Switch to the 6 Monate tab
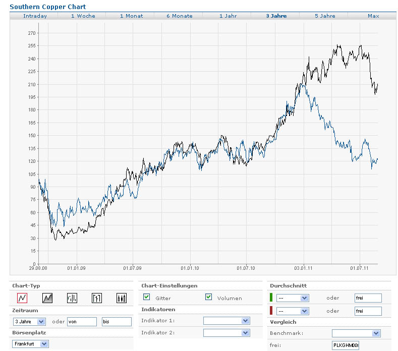Image resolution: width=398 pixels, height=351 pixels. point(180,16)
